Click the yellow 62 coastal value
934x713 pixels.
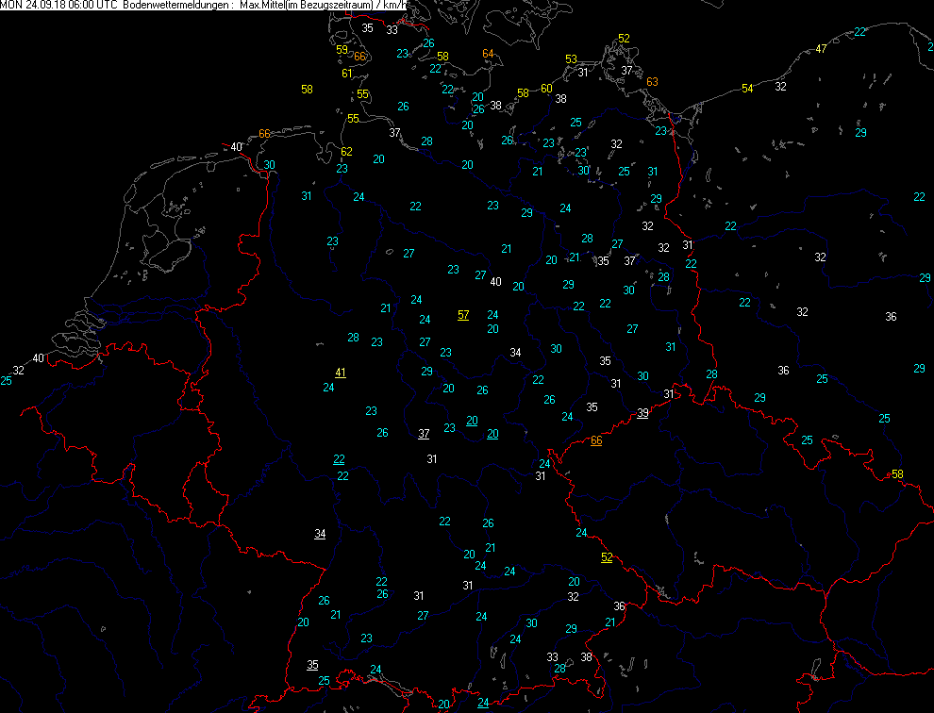click(x=346, y=152)
